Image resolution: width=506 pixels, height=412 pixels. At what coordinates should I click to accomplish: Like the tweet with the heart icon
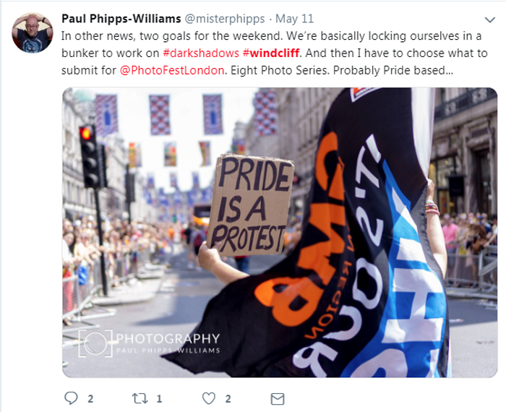click(209, 399)
